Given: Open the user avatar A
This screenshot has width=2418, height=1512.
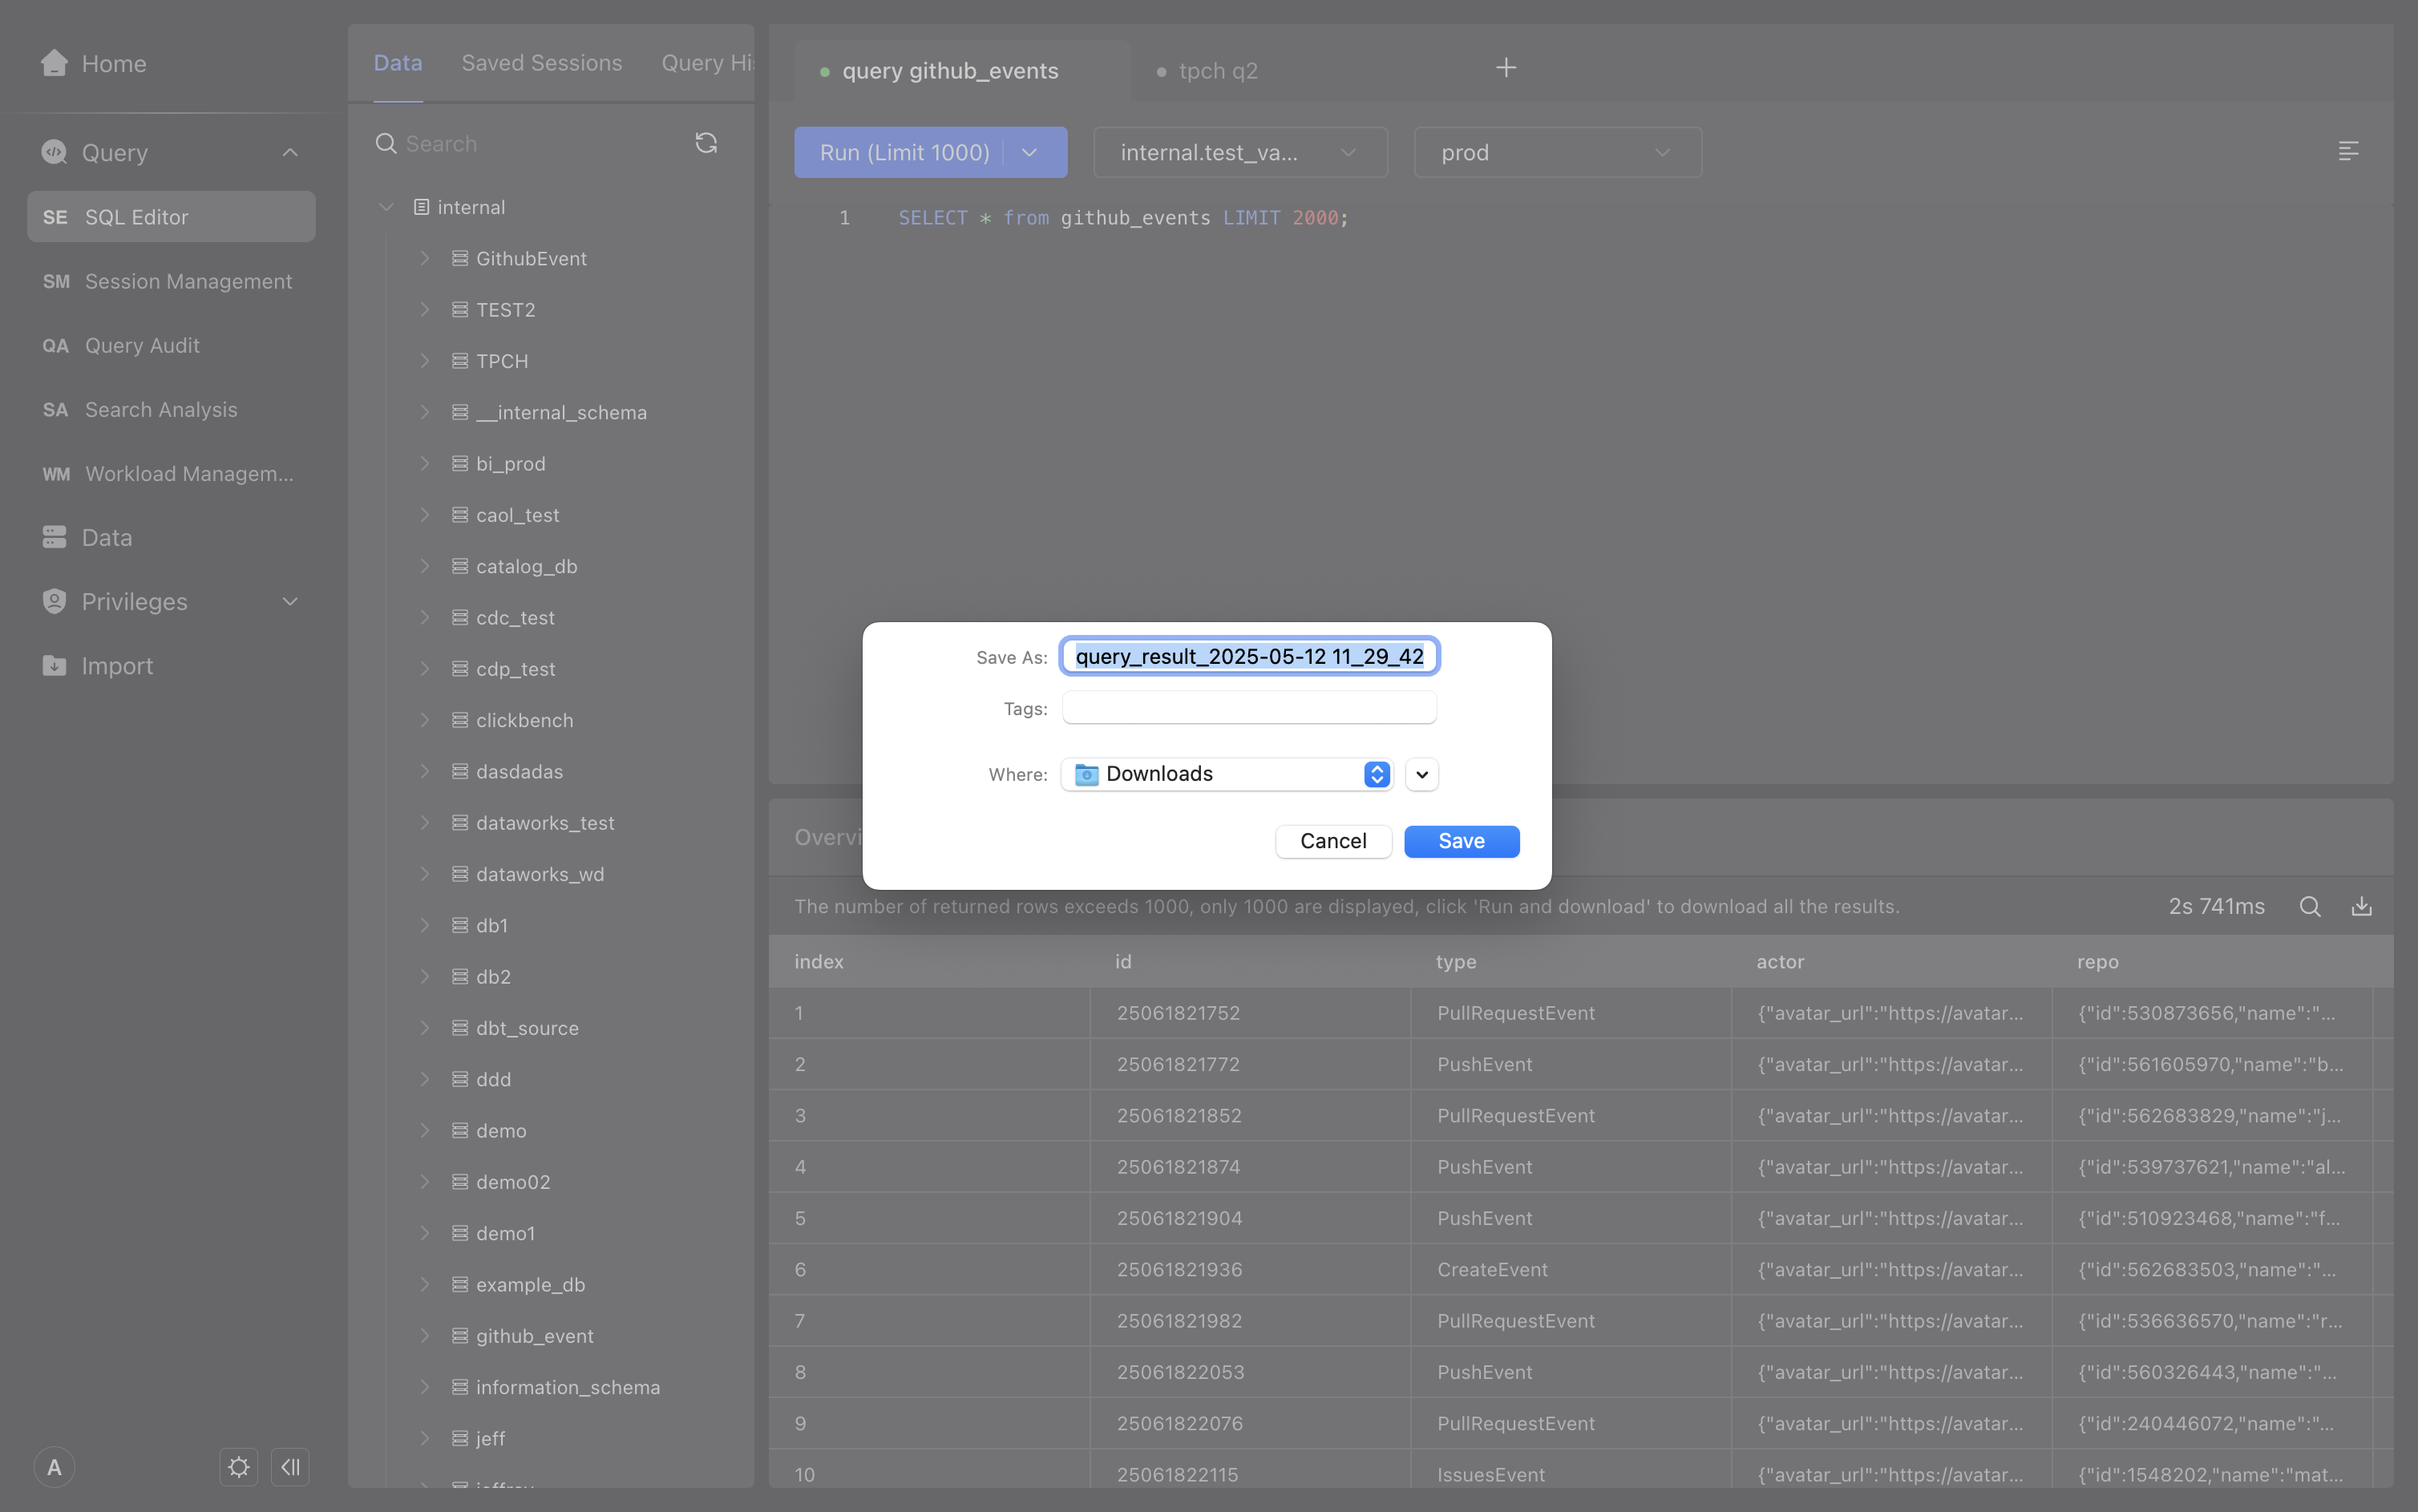Looking at the screenshot, I should (54, 1466).
